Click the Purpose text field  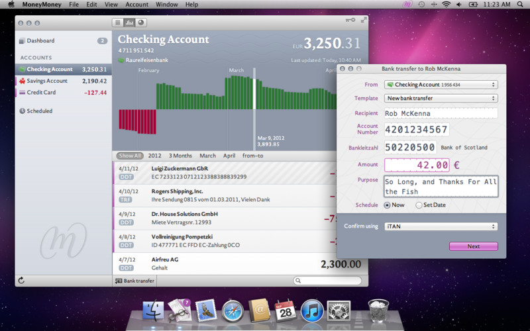pyautogui.click(x=441, y=187)
